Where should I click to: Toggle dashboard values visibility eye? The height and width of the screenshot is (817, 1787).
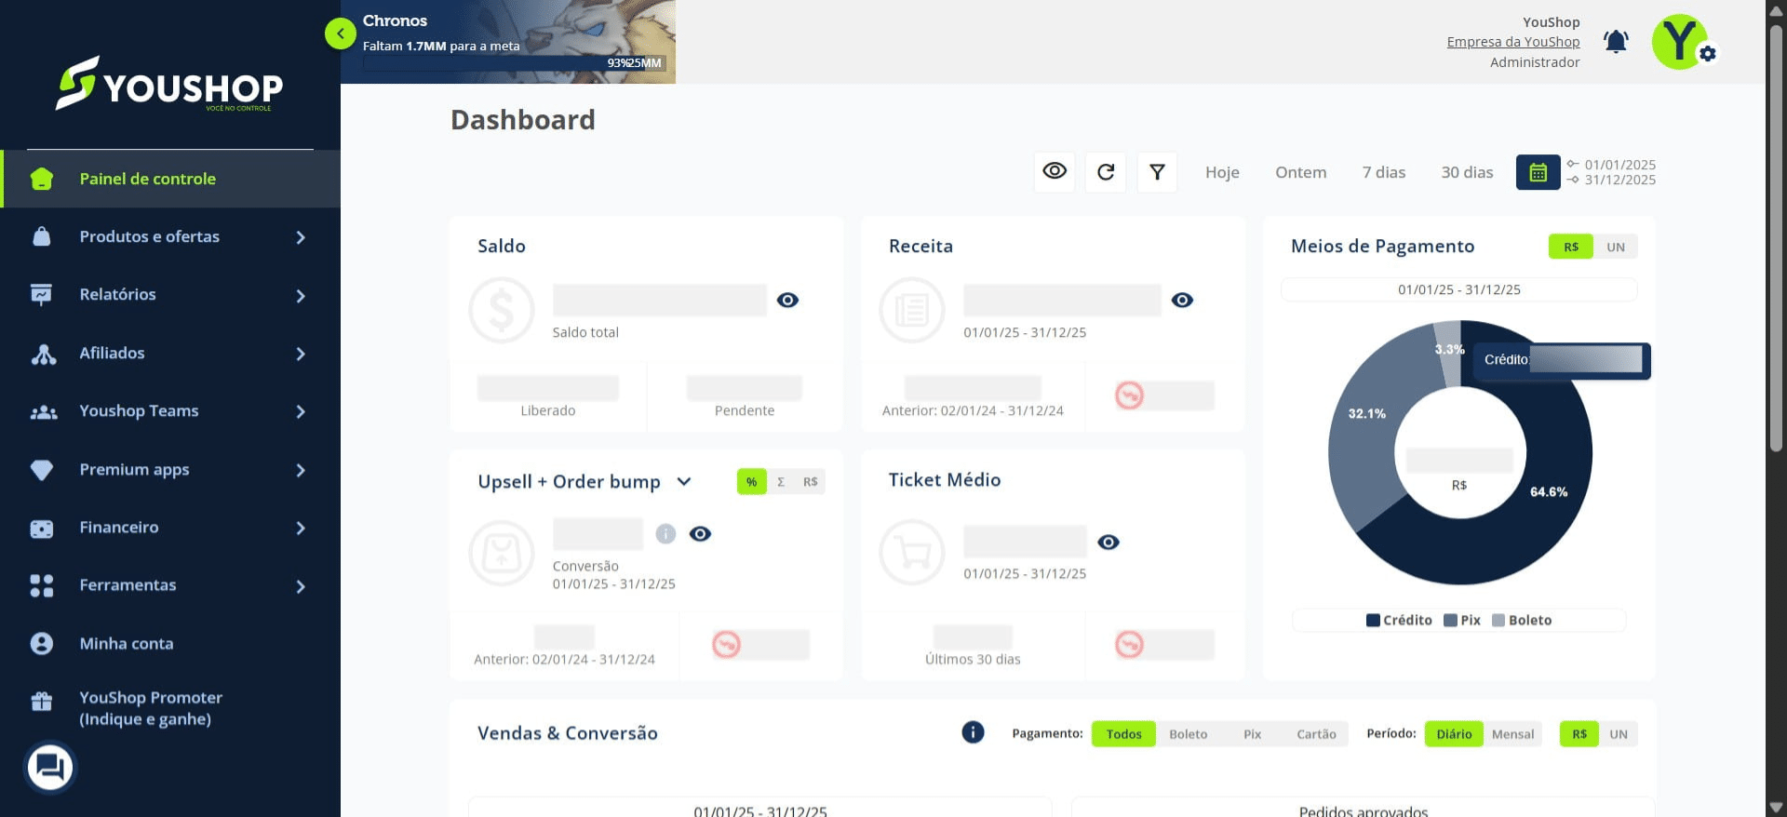(x=1055, y=171)
